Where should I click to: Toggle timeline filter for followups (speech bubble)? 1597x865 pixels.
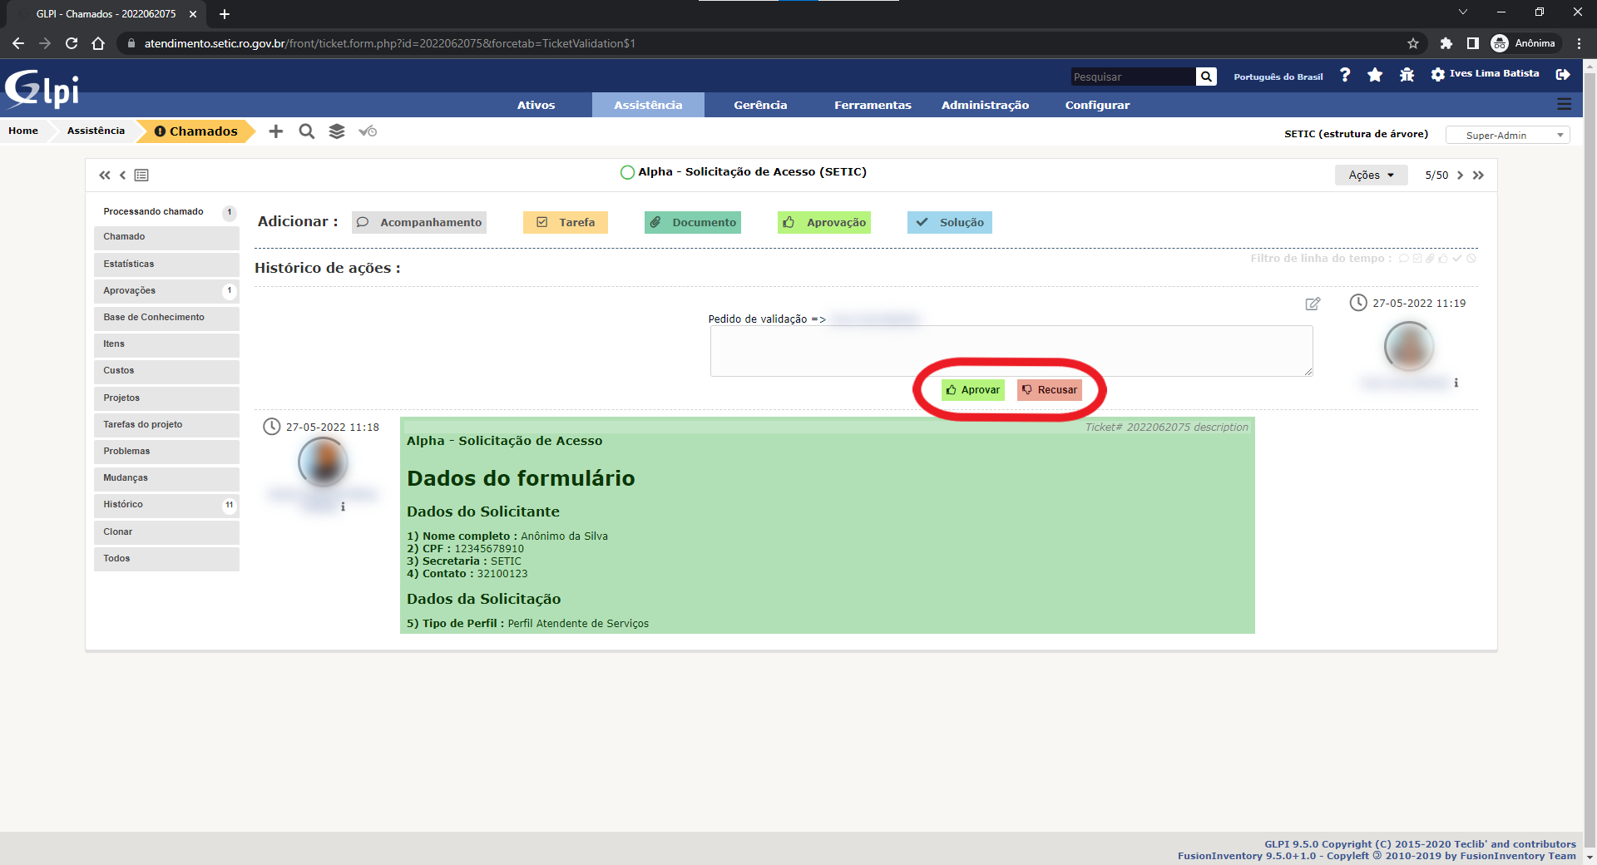pos(1404,259)
